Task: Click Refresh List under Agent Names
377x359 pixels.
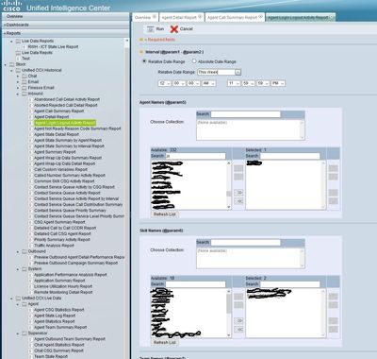Action: [x=165, y=214]
